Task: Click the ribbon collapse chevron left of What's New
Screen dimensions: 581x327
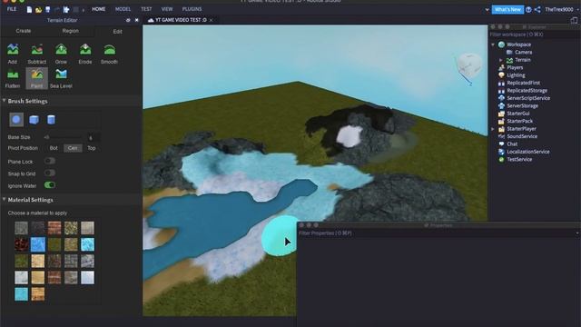Action: pyautogui.click(x=487, y=10)
